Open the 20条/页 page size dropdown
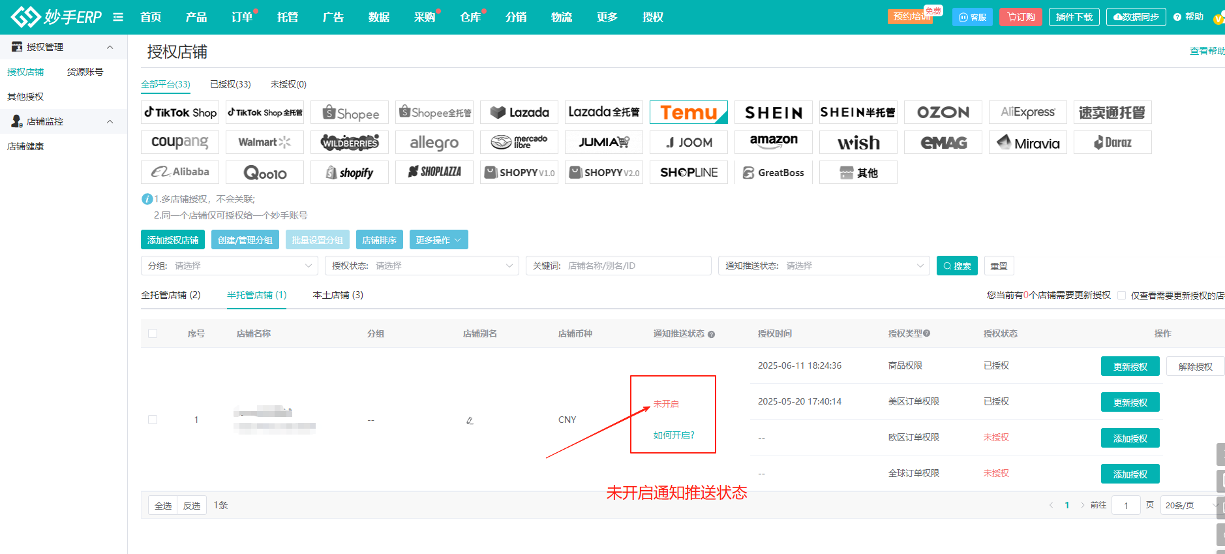Image resolution: width=1225 pixels, height=554 pixels. click(1191, 505)
